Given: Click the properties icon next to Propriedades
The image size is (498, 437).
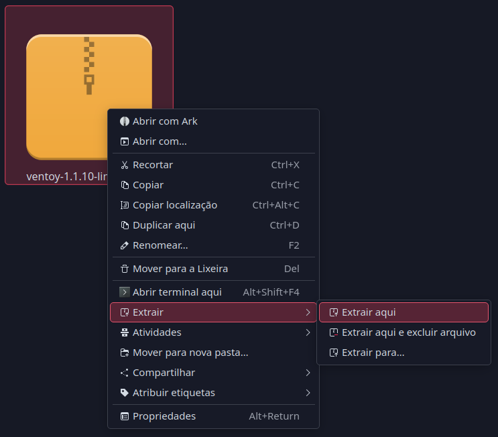Looking at the screenshot, I should [124, 416].
